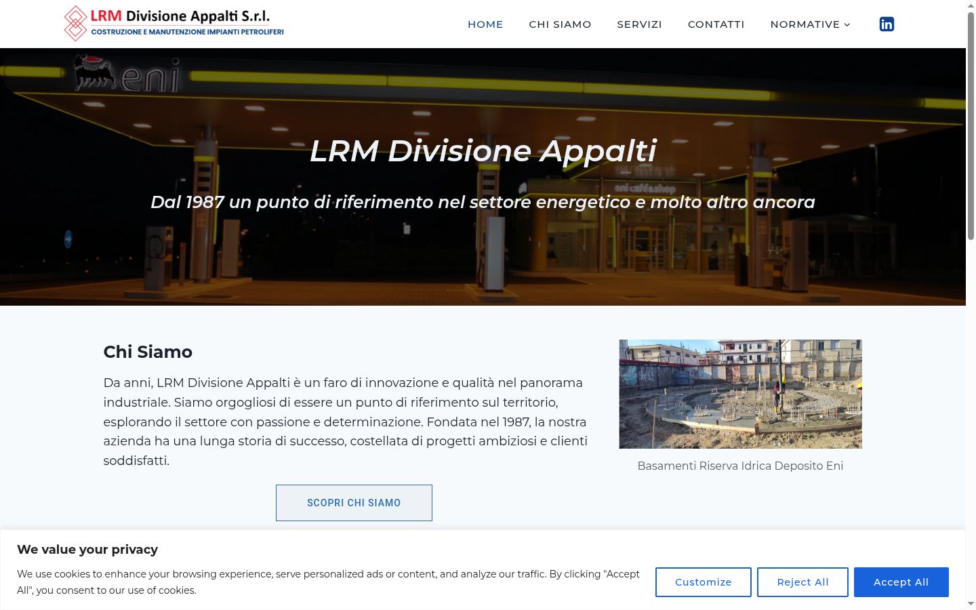
Task: Expand the Normative dropdown chevron
Action: pyautogui.click(x=847, y=24)
